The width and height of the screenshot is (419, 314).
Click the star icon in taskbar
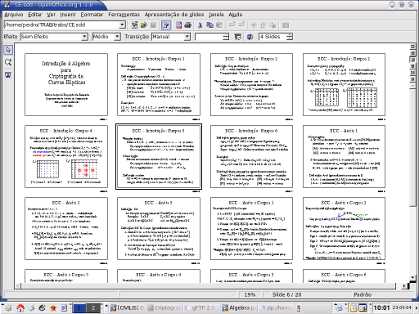53,308
